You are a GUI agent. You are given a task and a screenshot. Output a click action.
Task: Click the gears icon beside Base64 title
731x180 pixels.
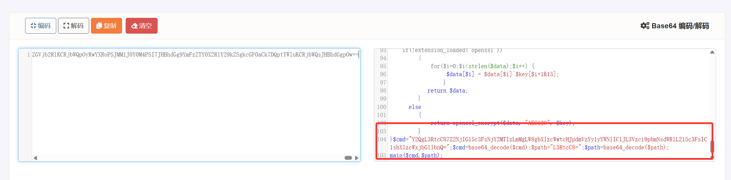[645, 26]
